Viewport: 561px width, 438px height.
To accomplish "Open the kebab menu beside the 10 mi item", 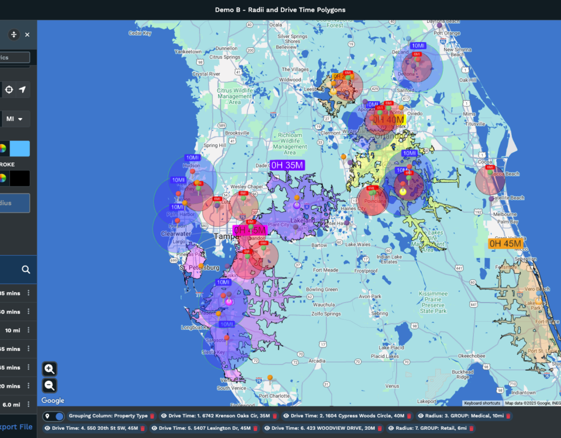I will point(28,330).
